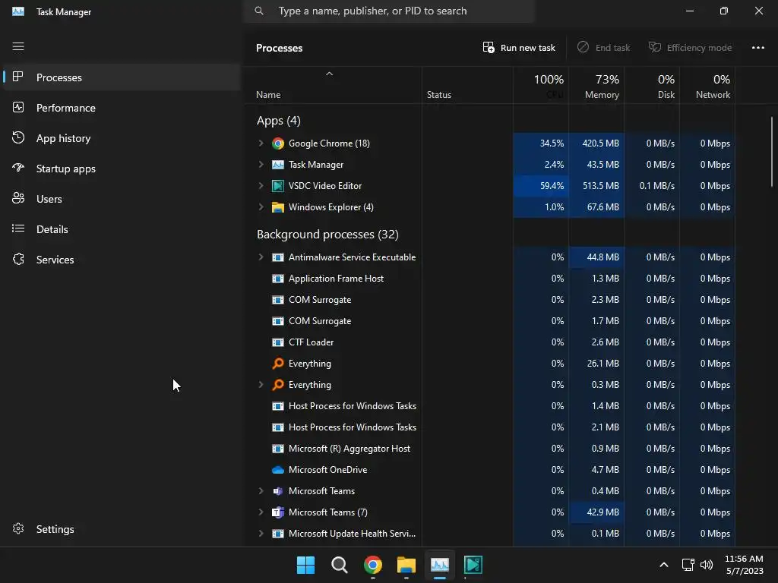
Task: Click the Microsoft OneDrive cloud icon
Action: coord(278,469)
